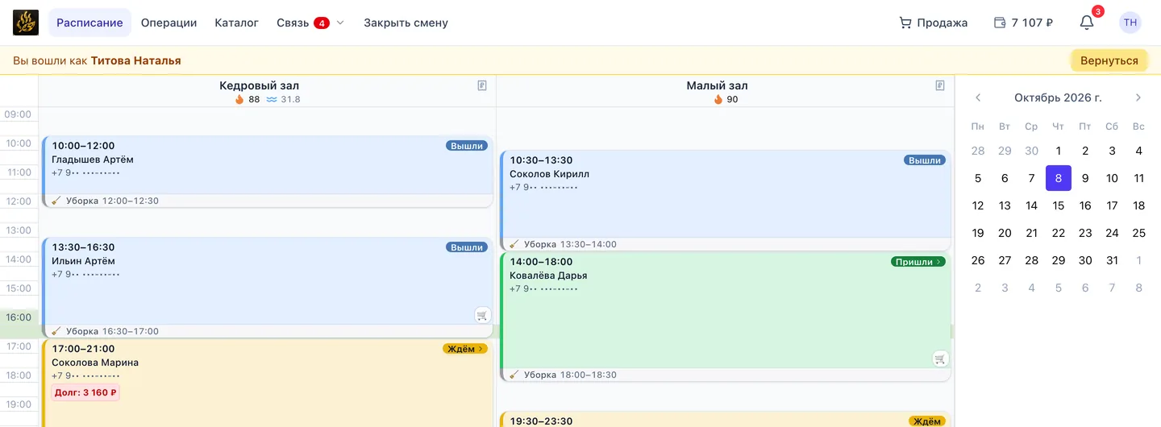Select October 1 in calendar

(1059, 151)
